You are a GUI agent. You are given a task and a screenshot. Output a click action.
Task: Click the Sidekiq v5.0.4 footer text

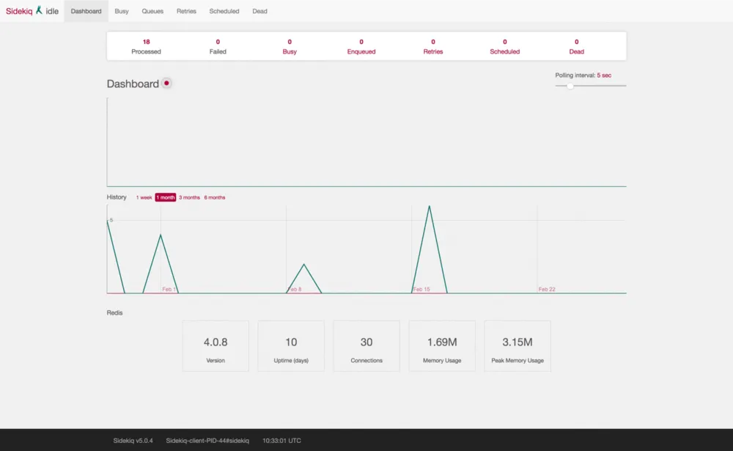133,441
